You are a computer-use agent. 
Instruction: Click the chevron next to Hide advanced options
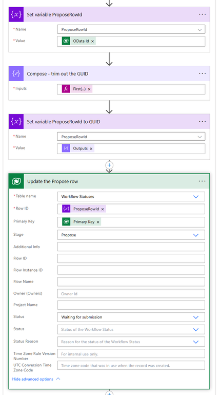tap(58, 379)
